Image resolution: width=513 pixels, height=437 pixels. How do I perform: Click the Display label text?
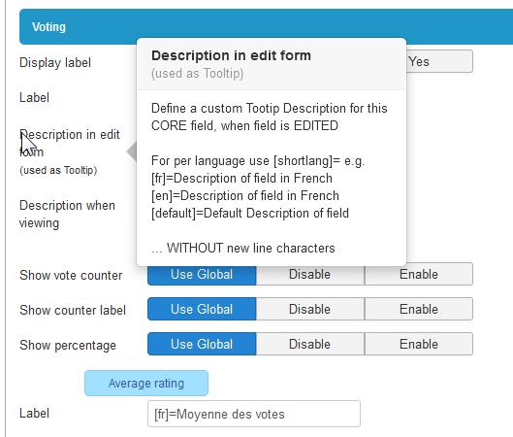point(55,62)
